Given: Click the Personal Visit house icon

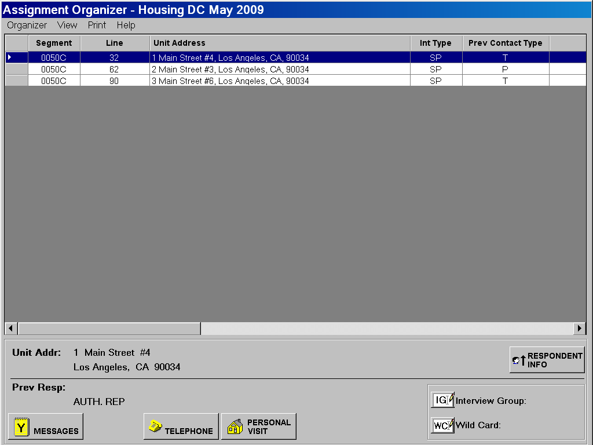Looking at the screenshot, I should (235, 427).
